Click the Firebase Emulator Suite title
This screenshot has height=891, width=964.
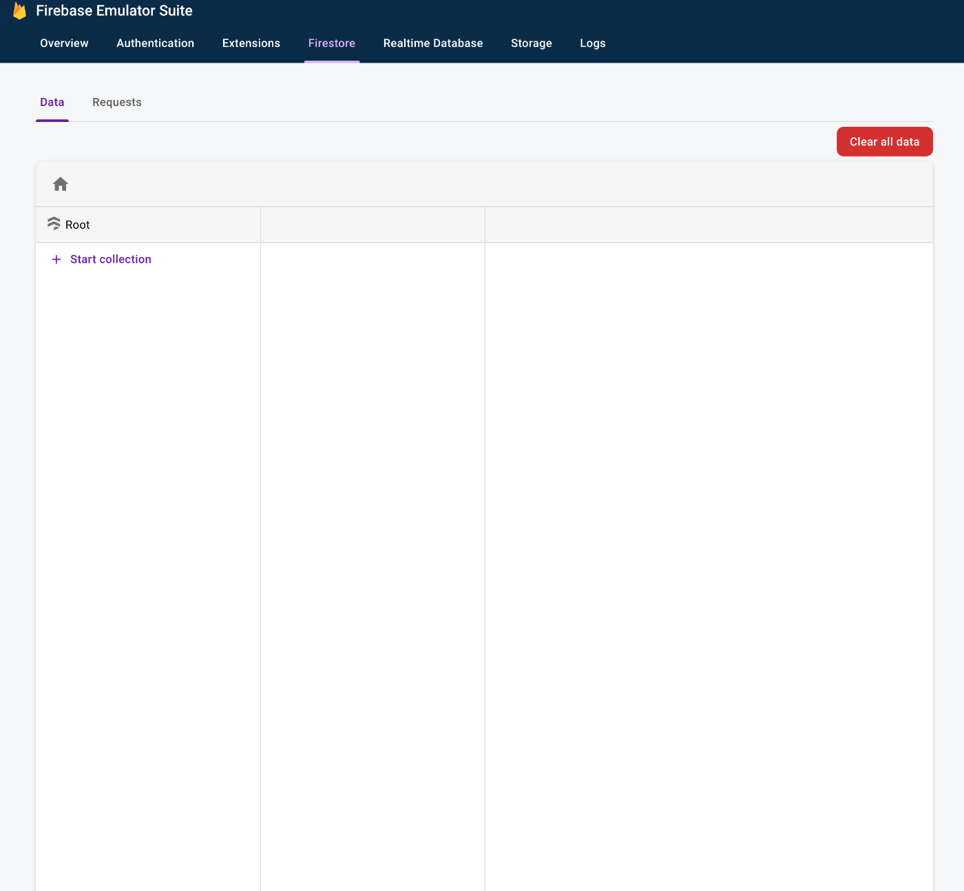pos(114,10)
